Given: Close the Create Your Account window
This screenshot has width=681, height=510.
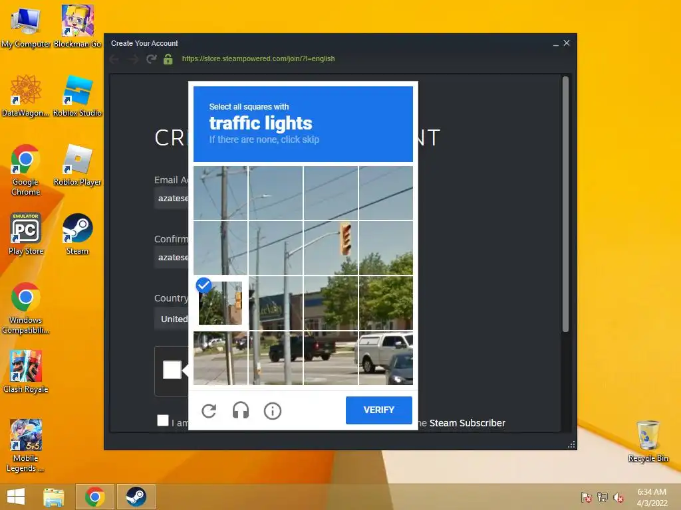Looking at the screenshot, I should pyautogui.click(x=567, y=43).
